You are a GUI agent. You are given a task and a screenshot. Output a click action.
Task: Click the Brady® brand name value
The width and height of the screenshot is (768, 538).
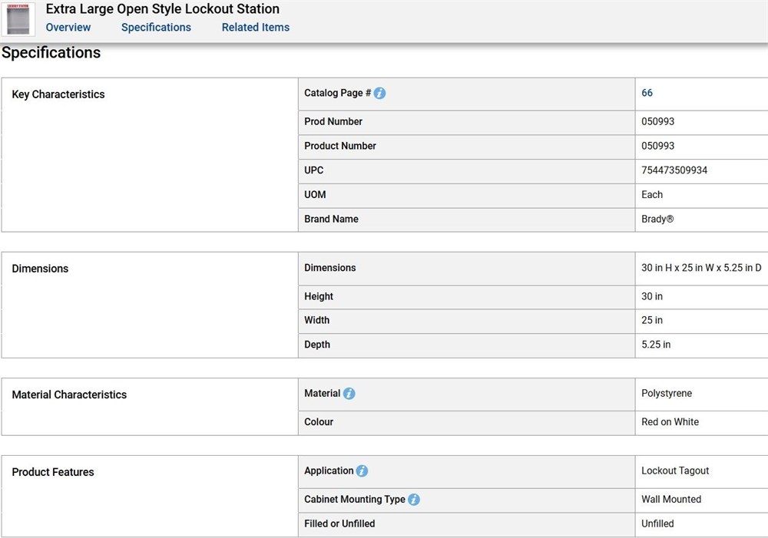[657, 219]
